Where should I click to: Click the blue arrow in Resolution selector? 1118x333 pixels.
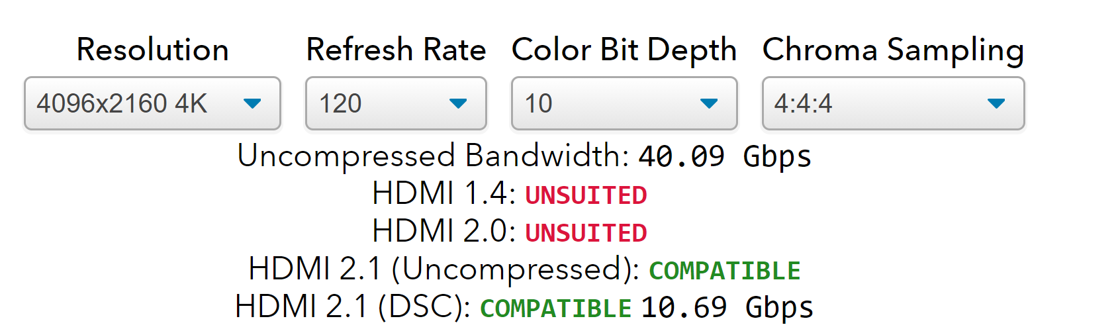click(x=252, y=103)
